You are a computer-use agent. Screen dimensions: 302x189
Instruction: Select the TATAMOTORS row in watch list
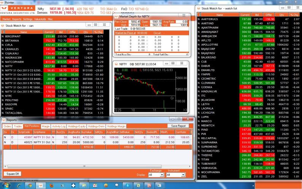coord(248,151)
